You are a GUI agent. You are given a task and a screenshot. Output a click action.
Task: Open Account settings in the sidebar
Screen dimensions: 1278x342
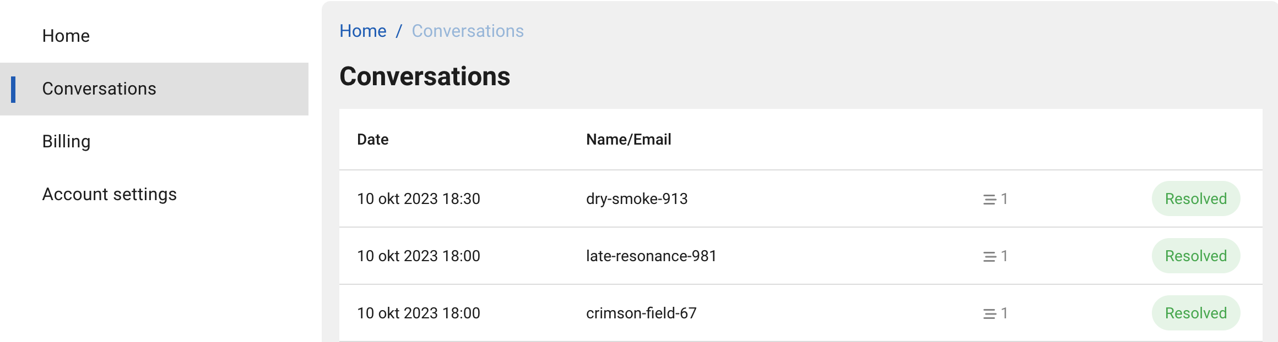point(110,194)
